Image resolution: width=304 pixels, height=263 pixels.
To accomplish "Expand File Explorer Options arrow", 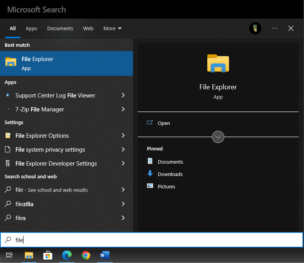I will pos(123,135).
